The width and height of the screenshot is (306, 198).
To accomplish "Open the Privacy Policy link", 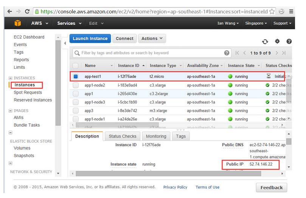I will pyautogui.click(x=175, y=187).
